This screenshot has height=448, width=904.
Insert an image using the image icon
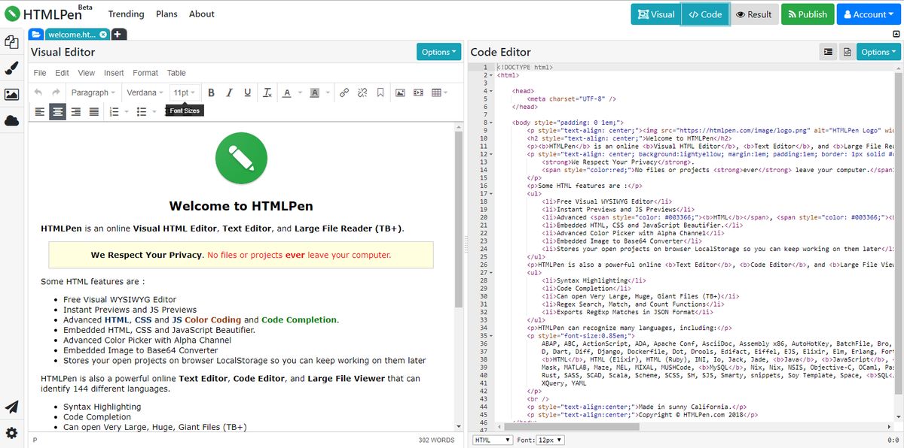point(401,92)
